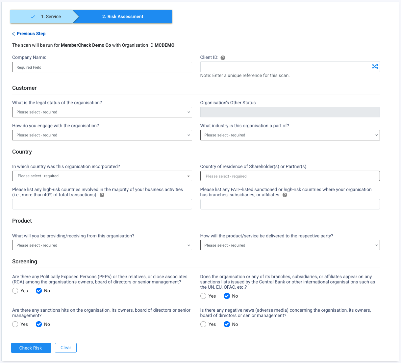
Task: Click the Organisation's Other Status field
Action: click(290, 112)
